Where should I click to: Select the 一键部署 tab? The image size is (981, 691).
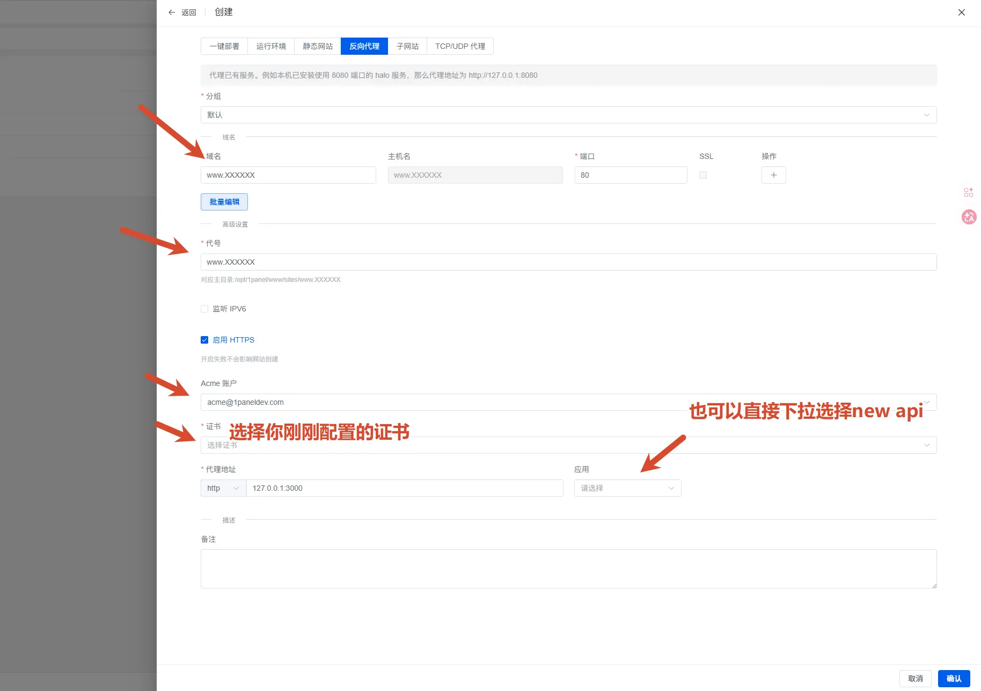[224, 46]
